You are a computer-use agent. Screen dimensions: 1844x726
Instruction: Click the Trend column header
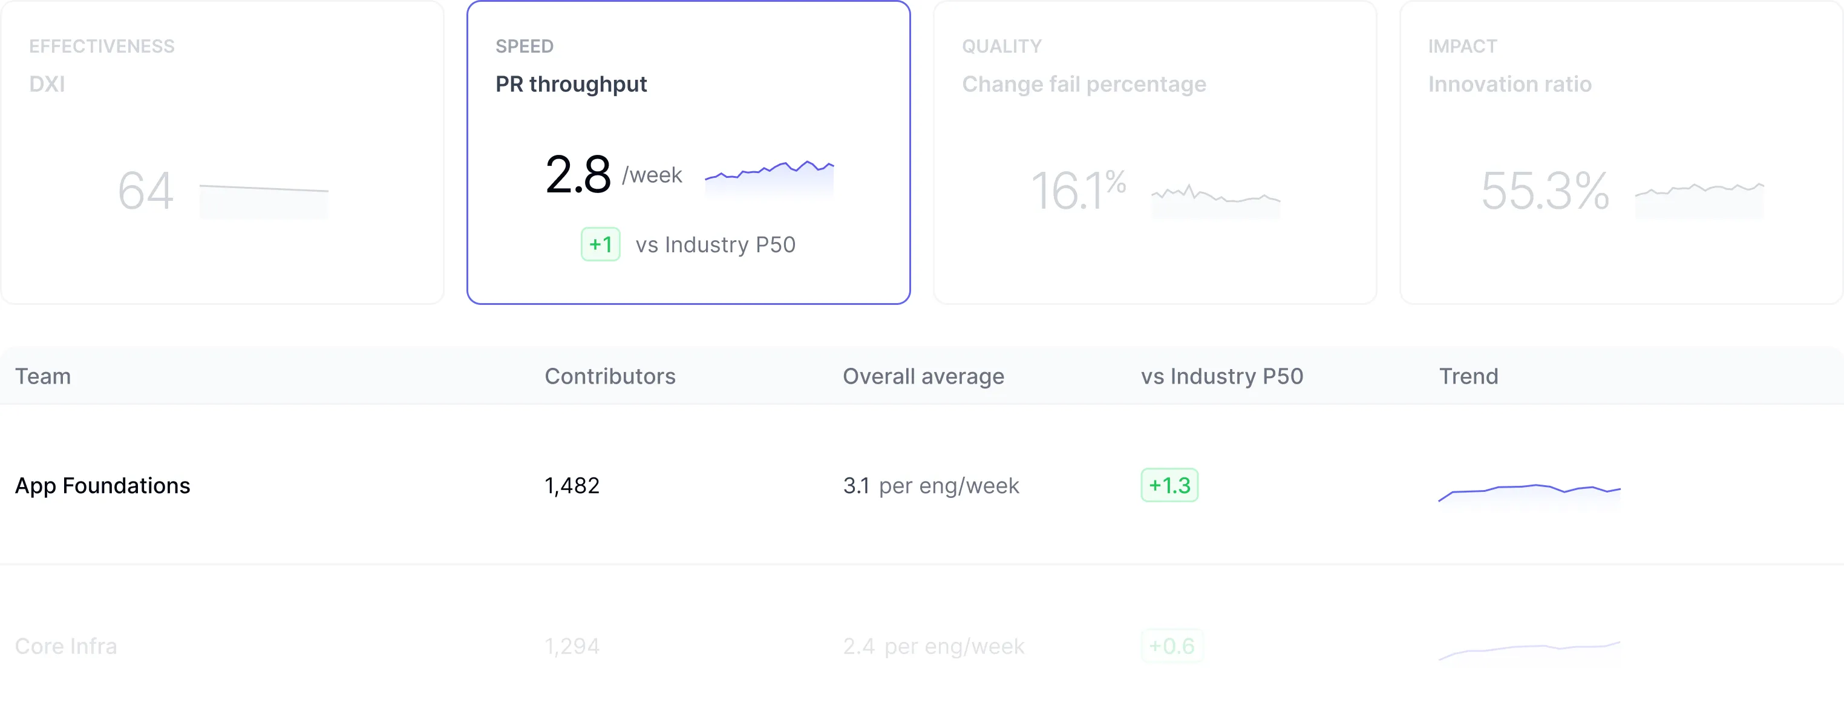pyautogui.click(x=1469, y=376)
